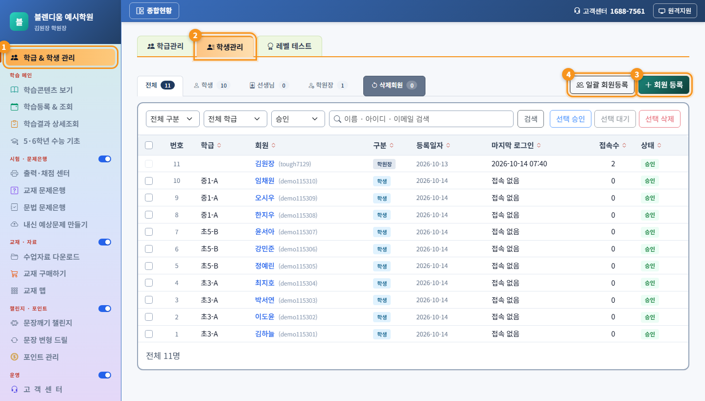
Task: Tick the checkbox next to 김하늘
Action: tap(149, 334)
